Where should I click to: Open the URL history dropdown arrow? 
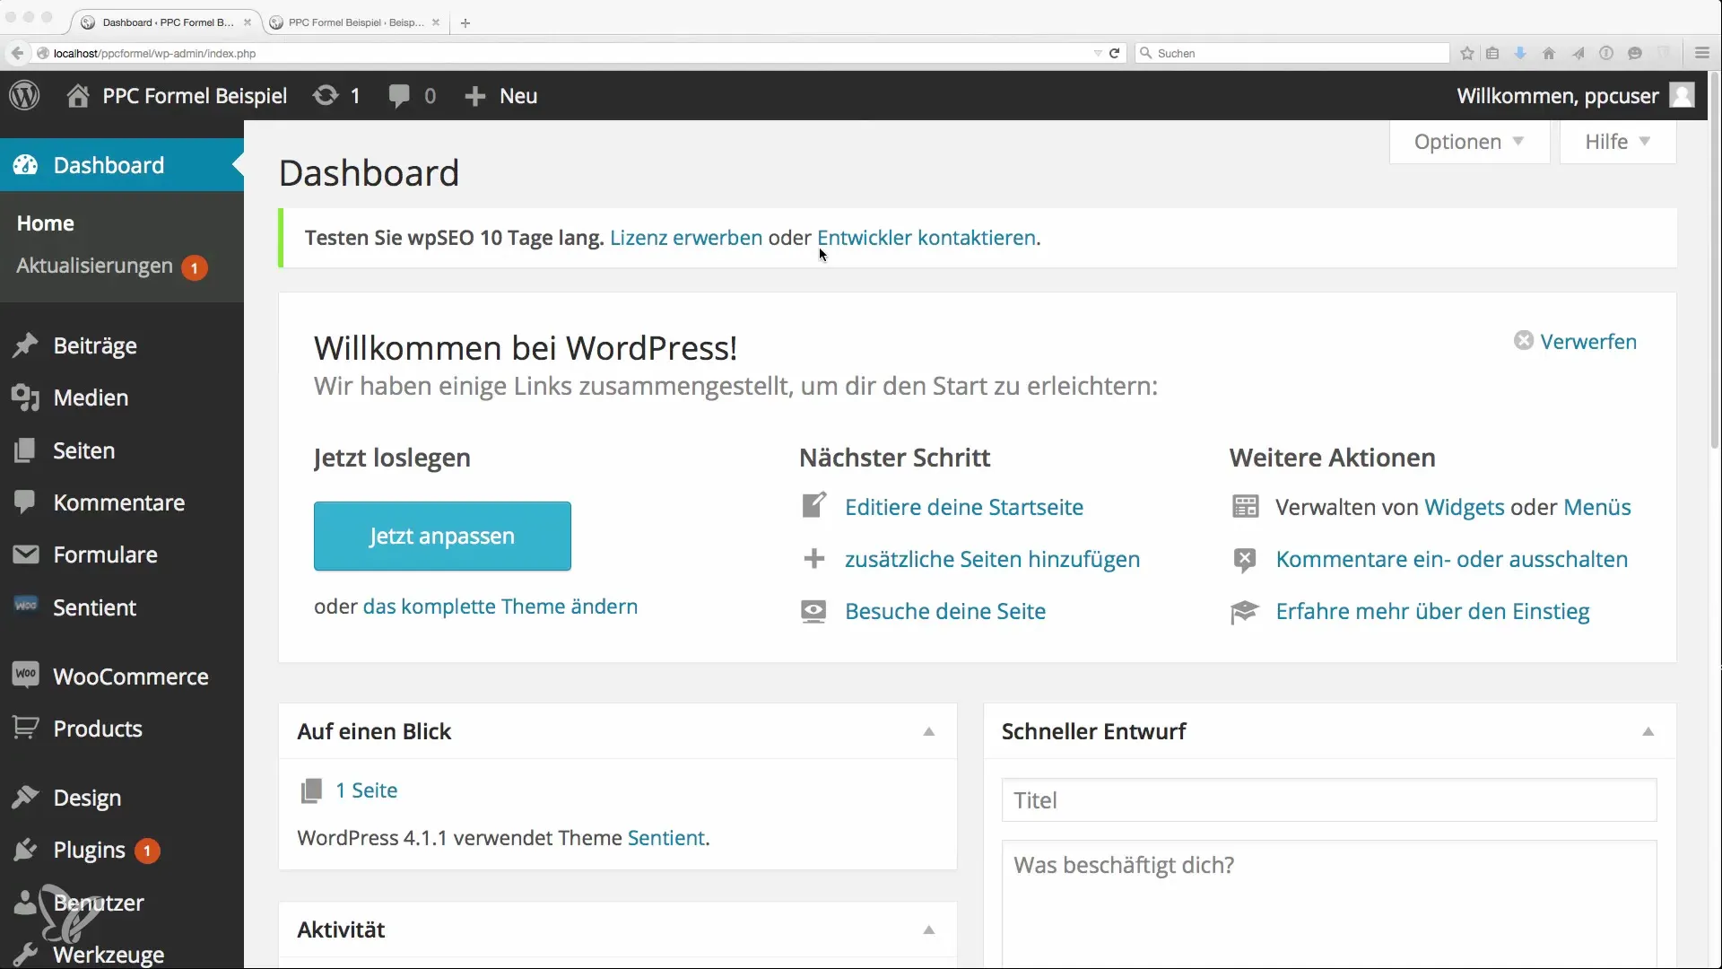[1098, 53]
